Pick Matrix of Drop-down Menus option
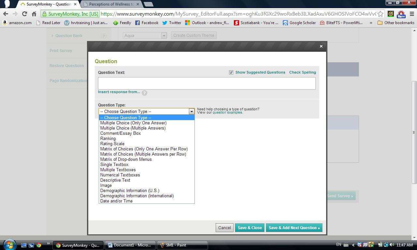 [x=126, y=159]
